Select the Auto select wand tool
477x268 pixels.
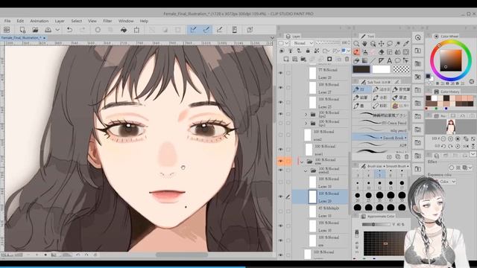(397, 44)
